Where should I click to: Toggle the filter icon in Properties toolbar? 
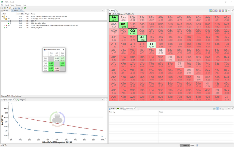pyautogui.click(x=220, y=109)
